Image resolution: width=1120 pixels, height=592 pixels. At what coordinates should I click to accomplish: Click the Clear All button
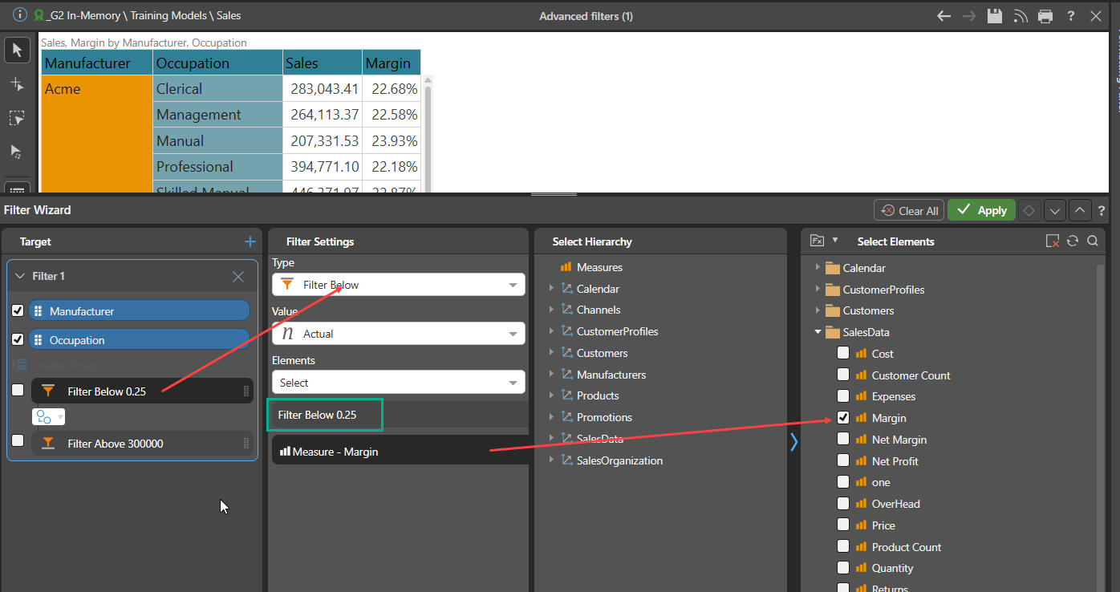tap(909, 210)
